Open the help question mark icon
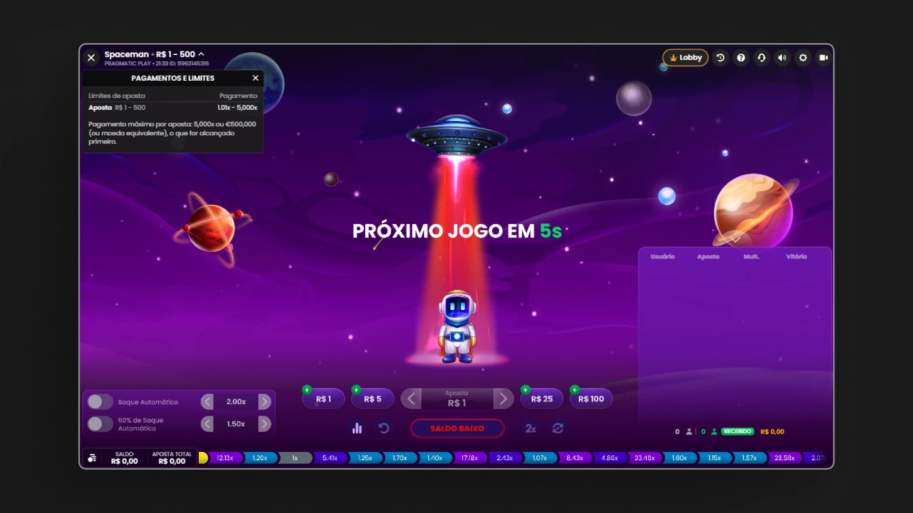This screenshot has height=513, width=913. coord(741,57)
